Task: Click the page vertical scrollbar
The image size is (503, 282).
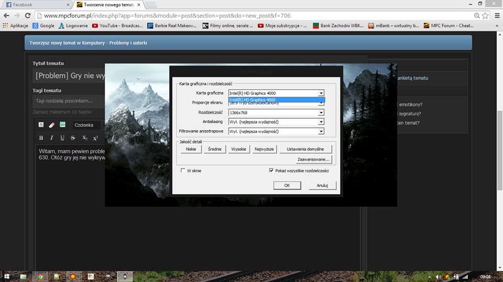Action: 500,151
